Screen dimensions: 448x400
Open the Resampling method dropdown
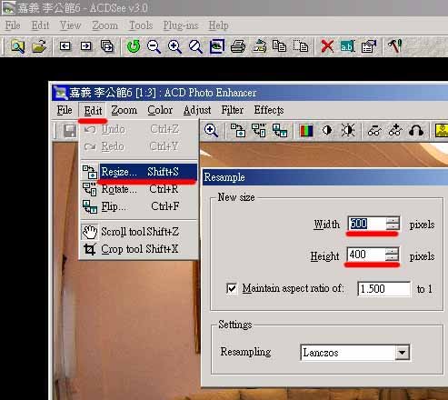(402, 353)
